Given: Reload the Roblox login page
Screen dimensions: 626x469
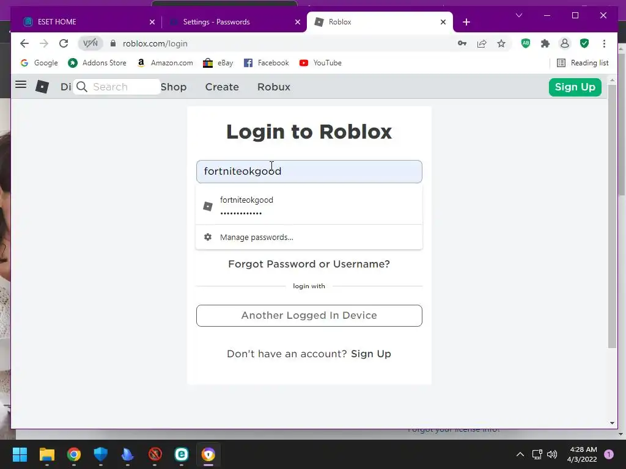Looking at the screenshot, I should [64, 43].
